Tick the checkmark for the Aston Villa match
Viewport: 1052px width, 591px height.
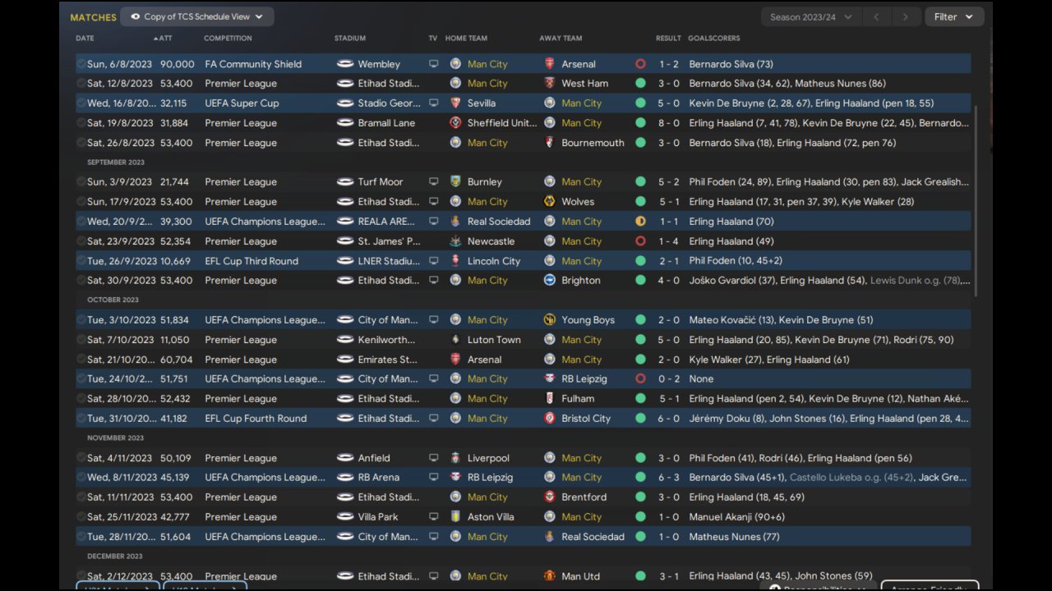point(81,517)
